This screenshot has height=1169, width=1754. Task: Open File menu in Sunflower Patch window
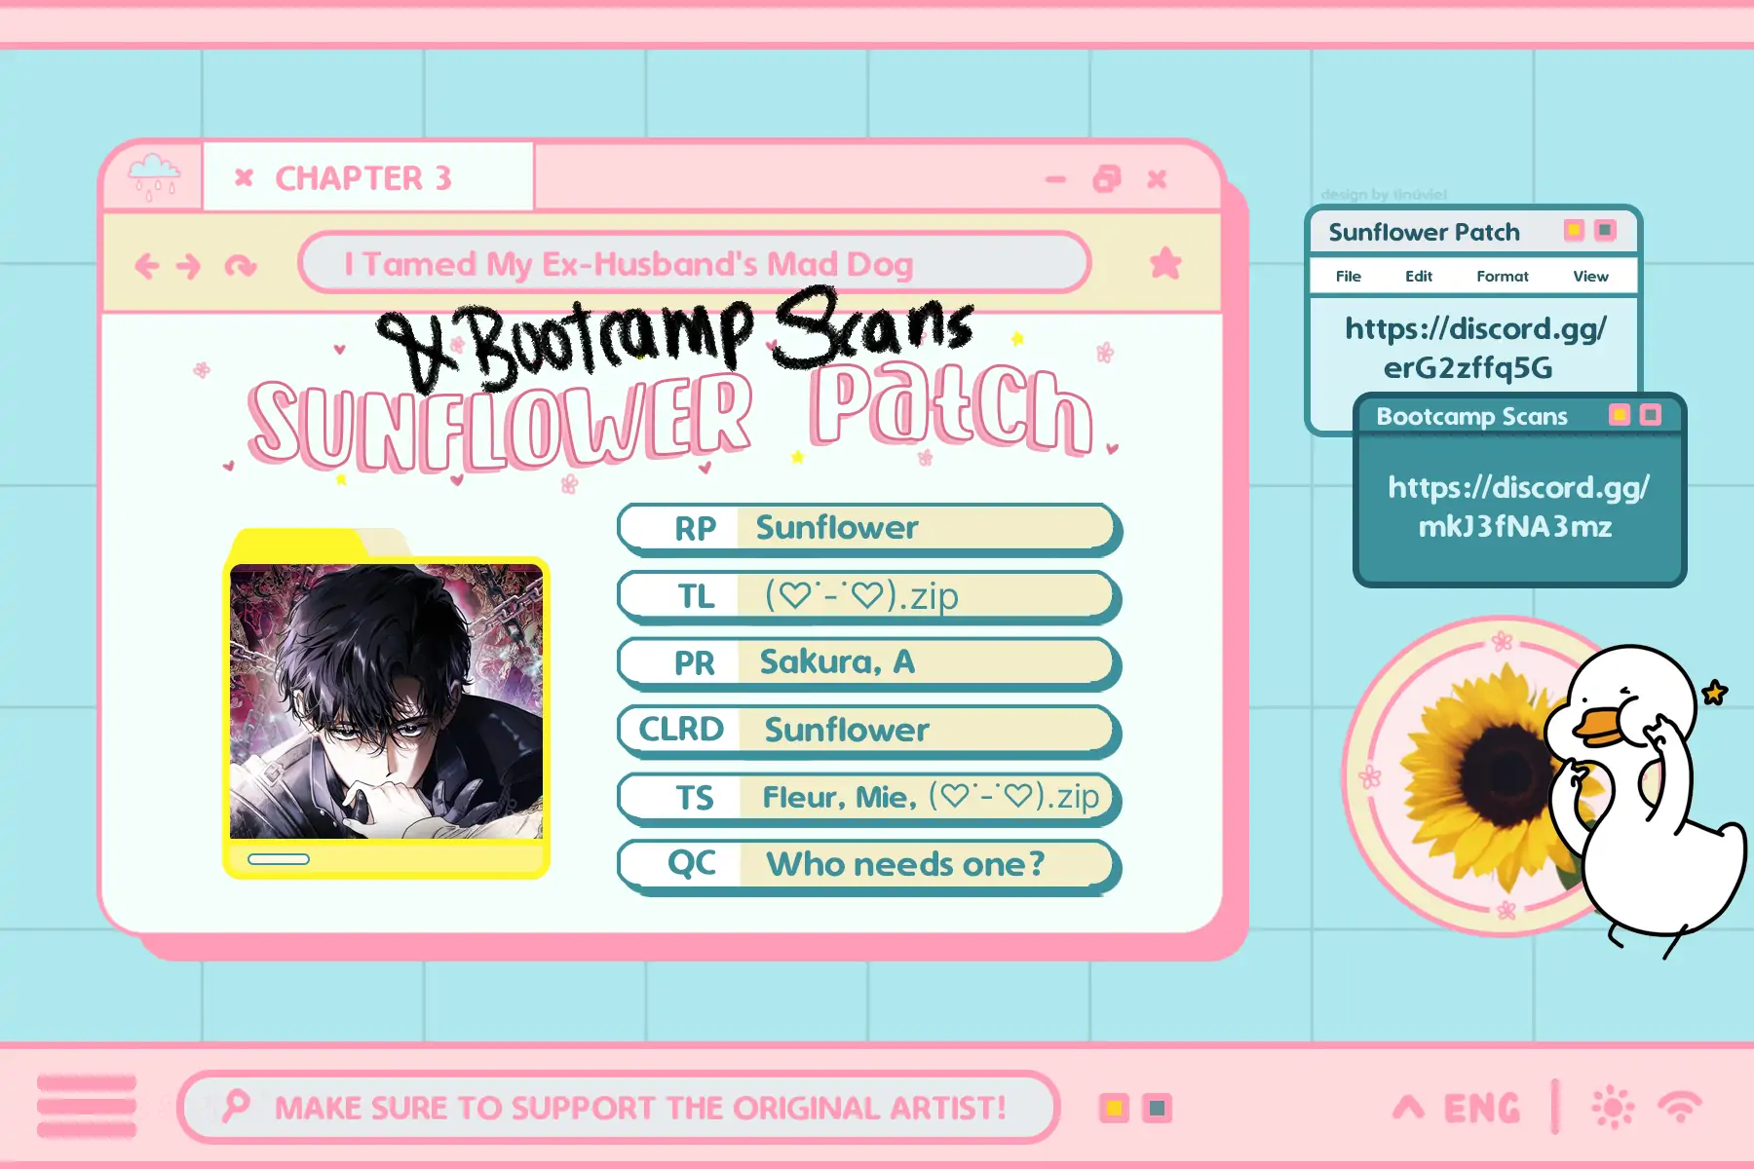(1349, 277)
